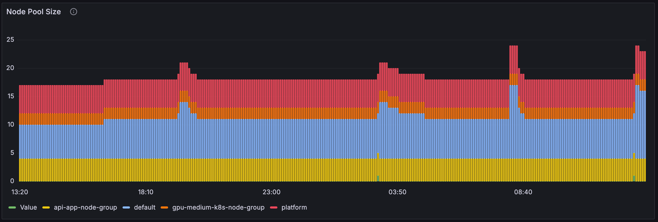
Task: Click the 08:40 time axis label
Action: (523, 192)
